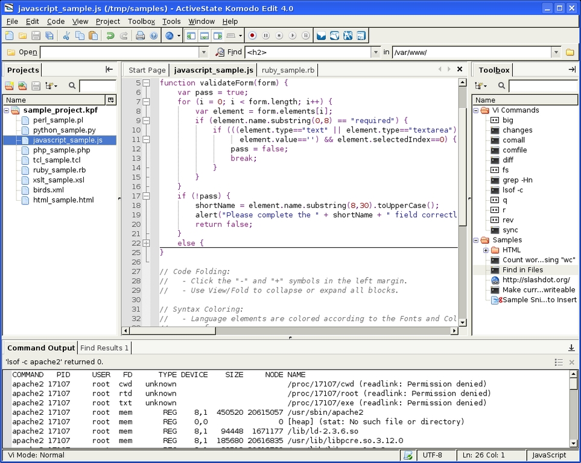Toggle the left pane visibility toolbar button
581x463 pixels.
191,36
